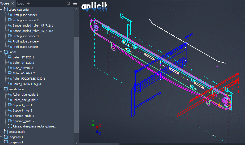This screenshot has width=245, height=145.
Task: Click the XYZ axis triad indicator
Action: 96,127
